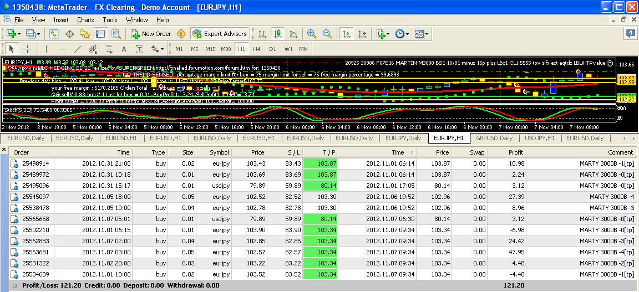Open the Help menu
Screen dimensions: 639x292
162,19
